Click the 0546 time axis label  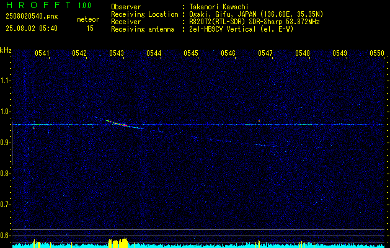pos(228,53)
